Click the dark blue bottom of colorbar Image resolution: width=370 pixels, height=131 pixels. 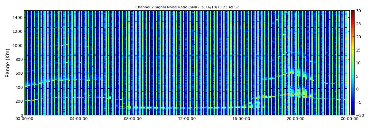(353, 113)
